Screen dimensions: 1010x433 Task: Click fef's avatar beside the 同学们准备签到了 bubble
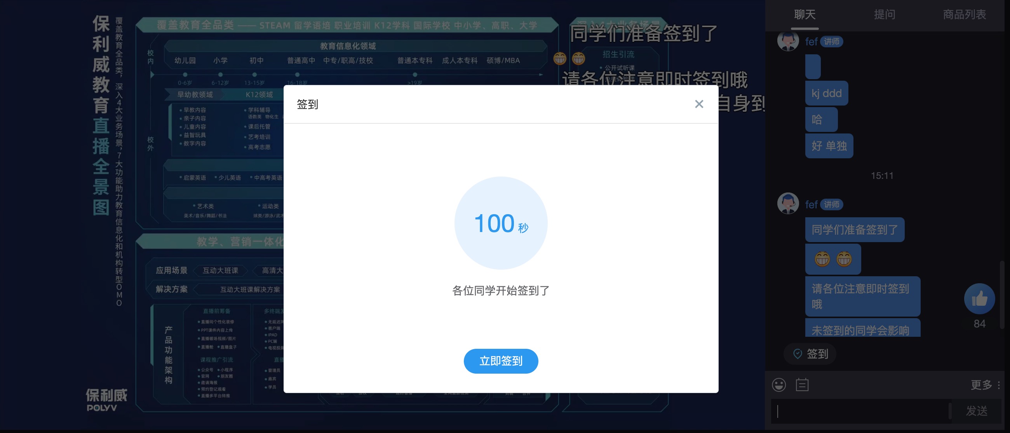click(788, 203)
